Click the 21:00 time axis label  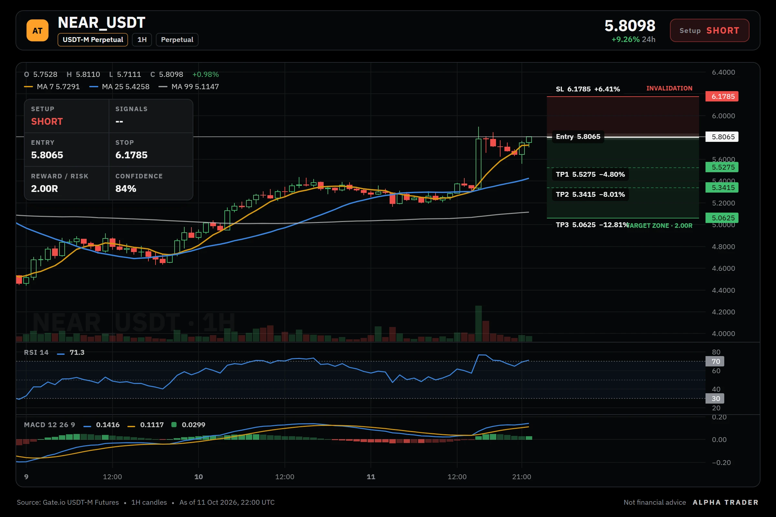coord(522,477)
